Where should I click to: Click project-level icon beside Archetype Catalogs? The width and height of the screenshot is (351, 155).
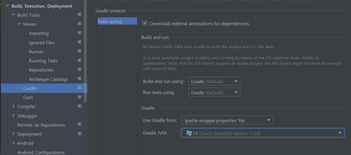coord(79,79)
